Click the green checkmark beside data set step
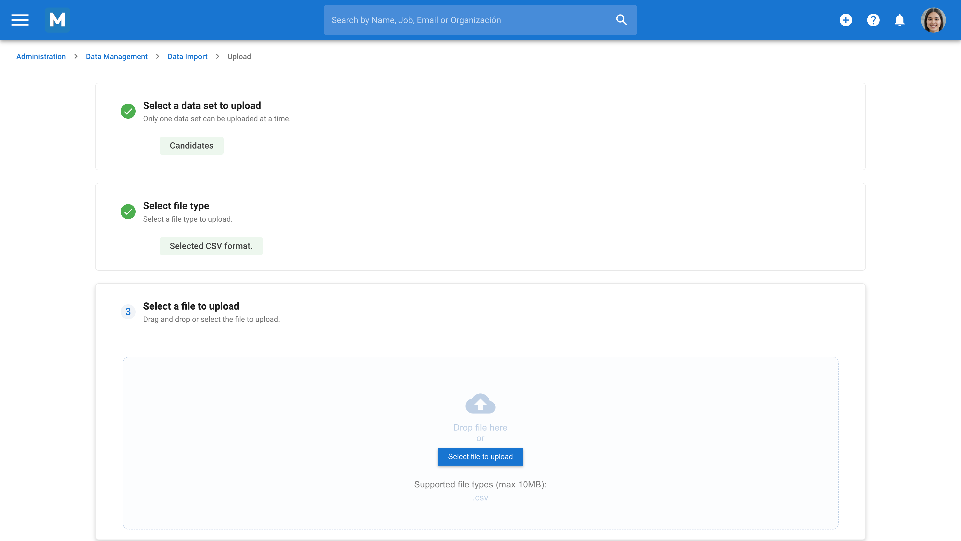 click(x=128, y=111)
